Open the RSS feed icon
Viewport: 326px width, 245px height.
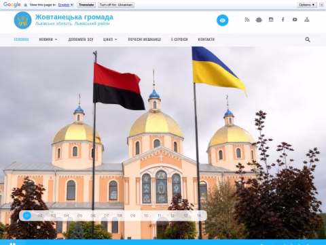[x=247, y=20]
